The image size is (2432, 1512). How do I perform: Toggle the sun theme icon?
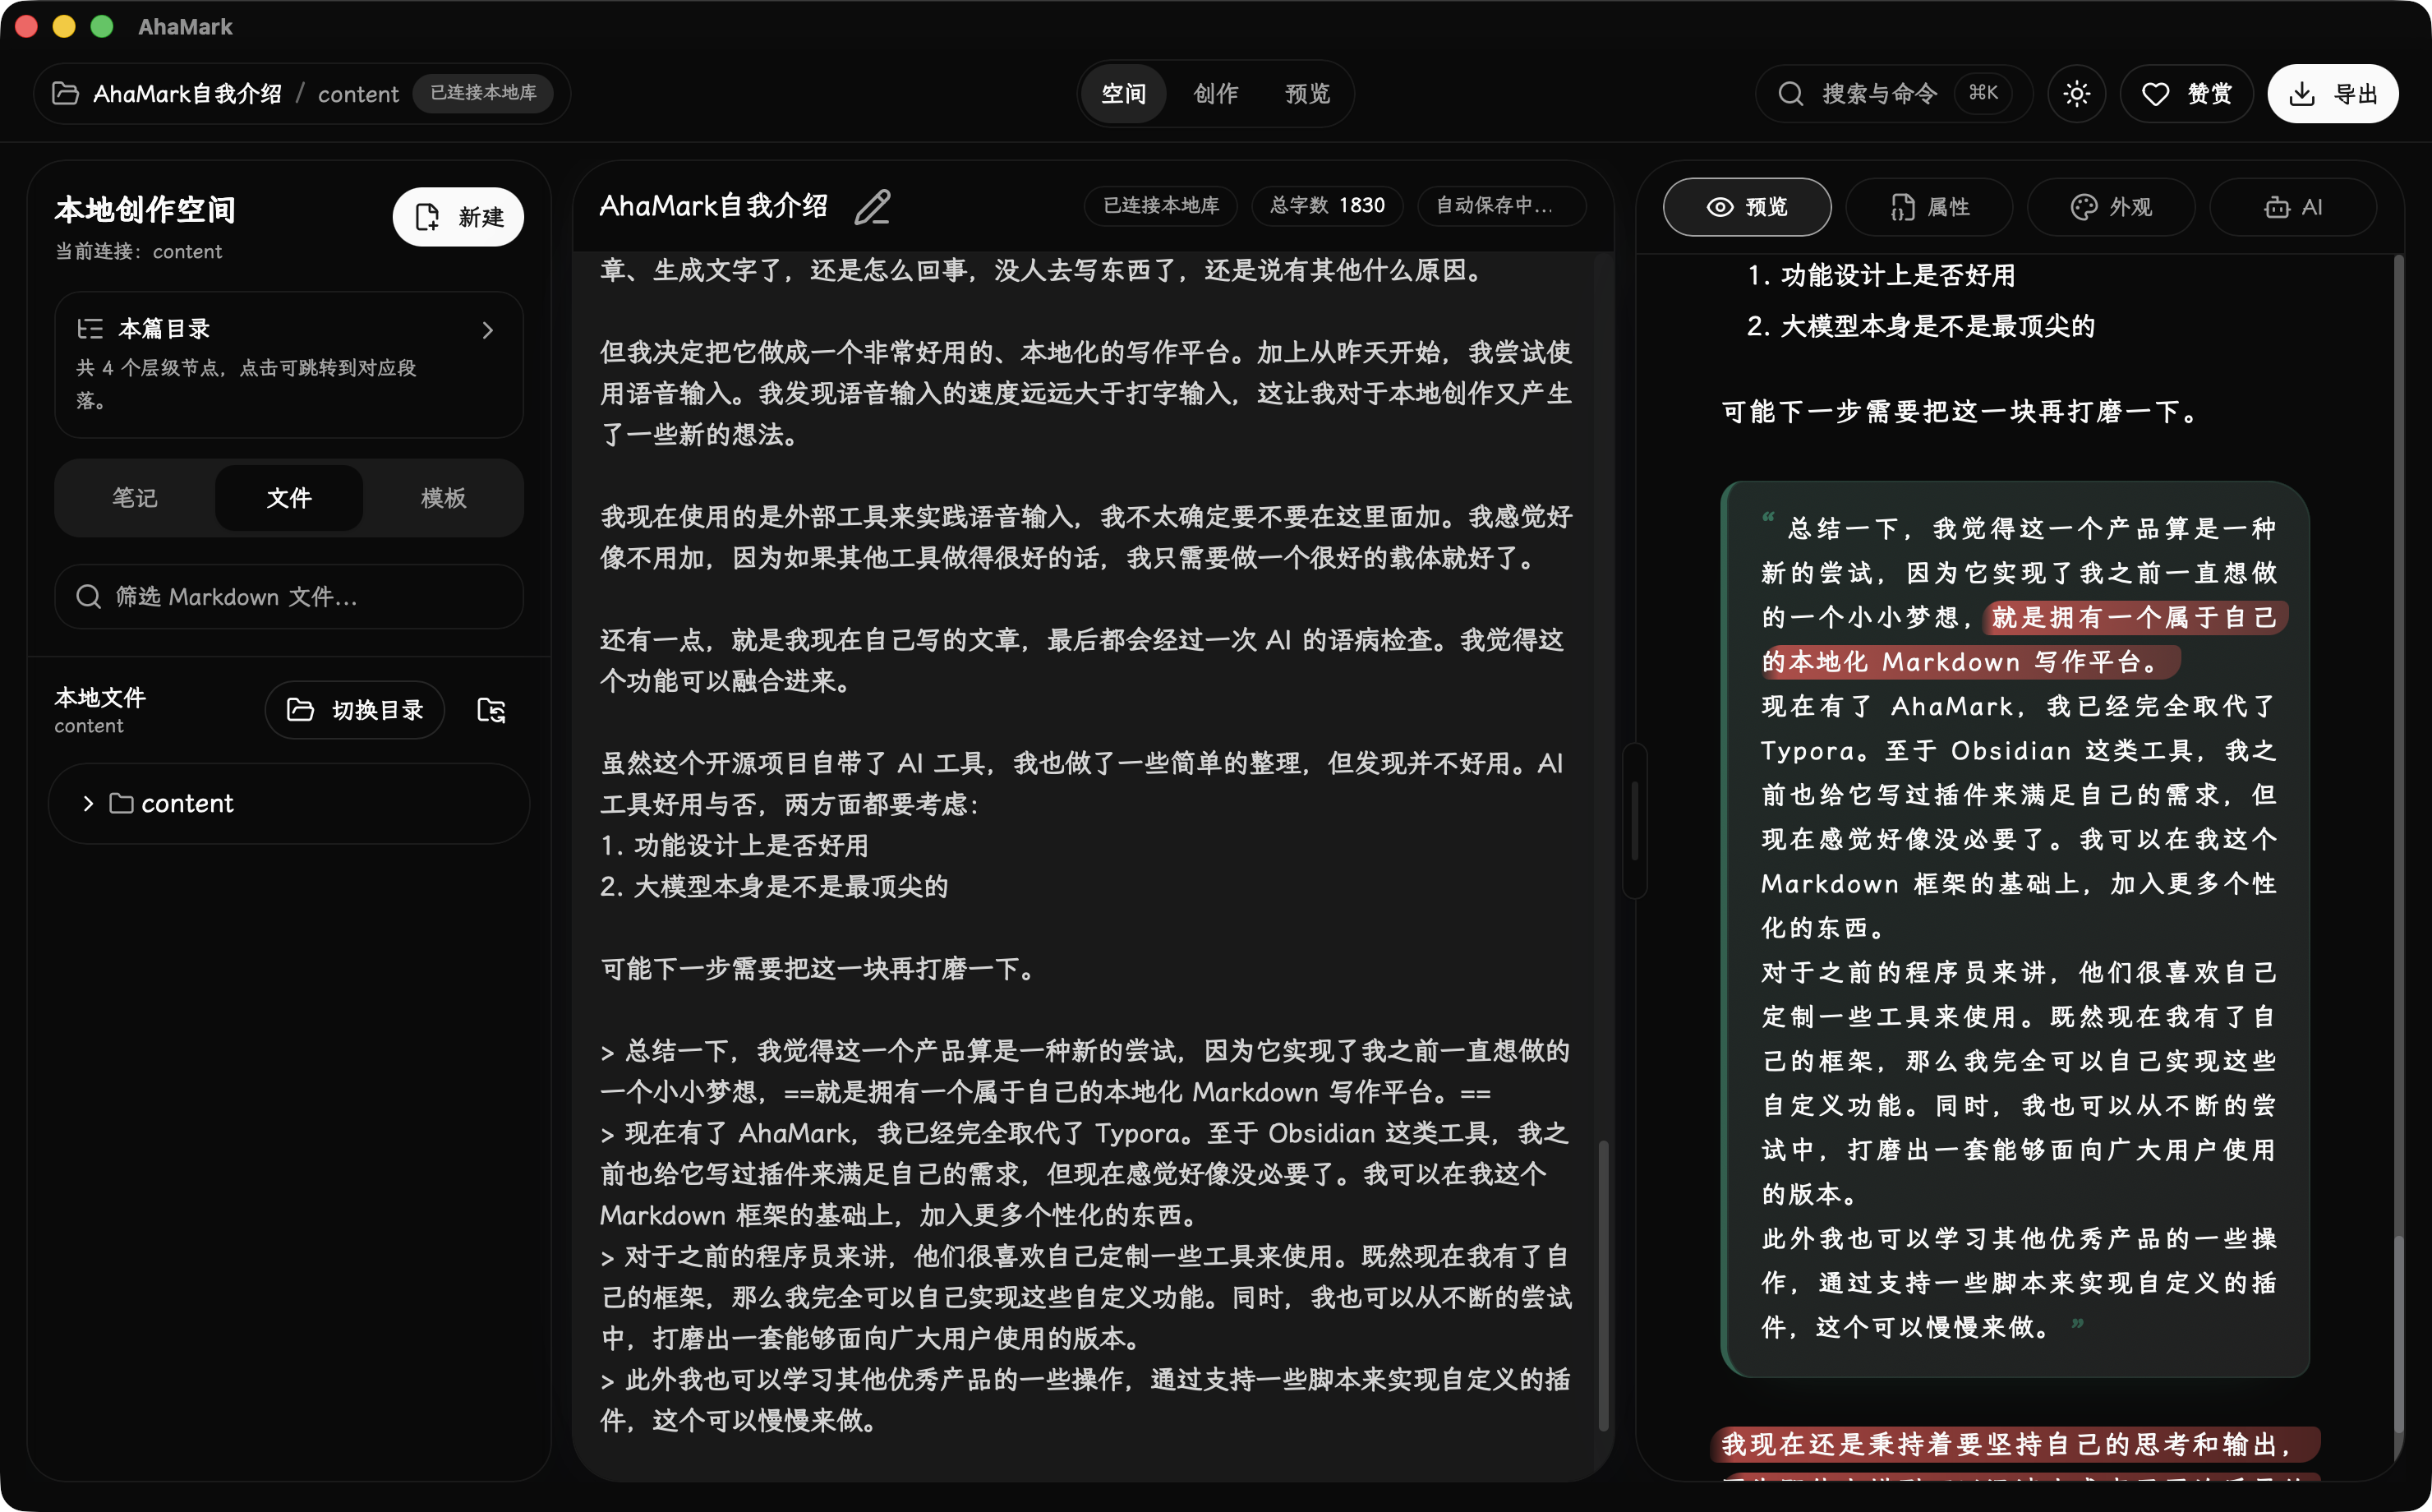2076,94
